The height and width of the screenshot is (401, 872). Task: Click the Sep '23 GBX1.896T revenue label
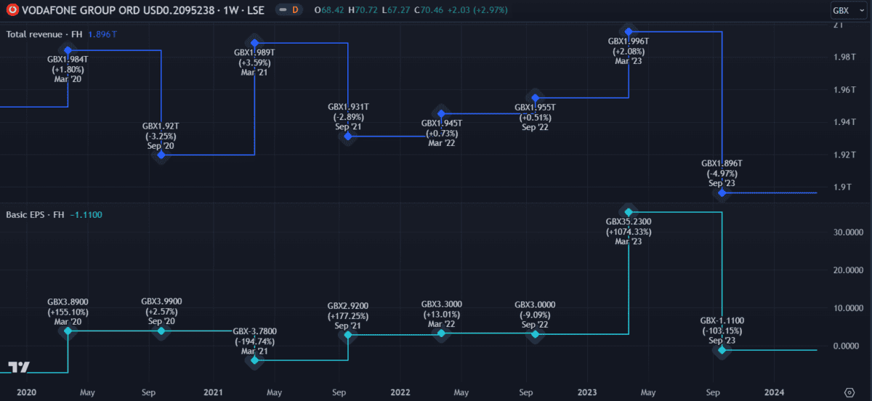pos(722,174)
